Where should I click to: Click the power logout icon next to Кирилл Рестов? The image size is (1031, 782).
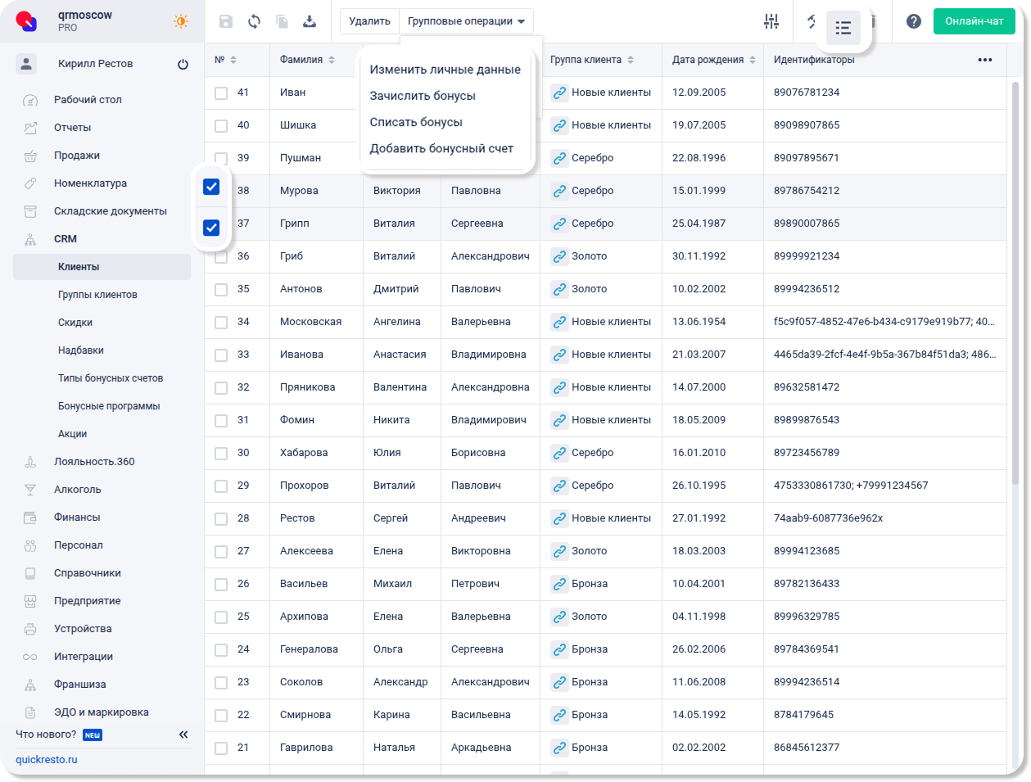point(183,64)
